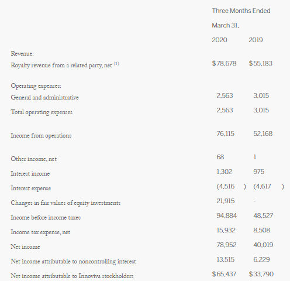Click the 2020 column header
This screenshot has height=281, width=290.
click(x=219, y=40)
